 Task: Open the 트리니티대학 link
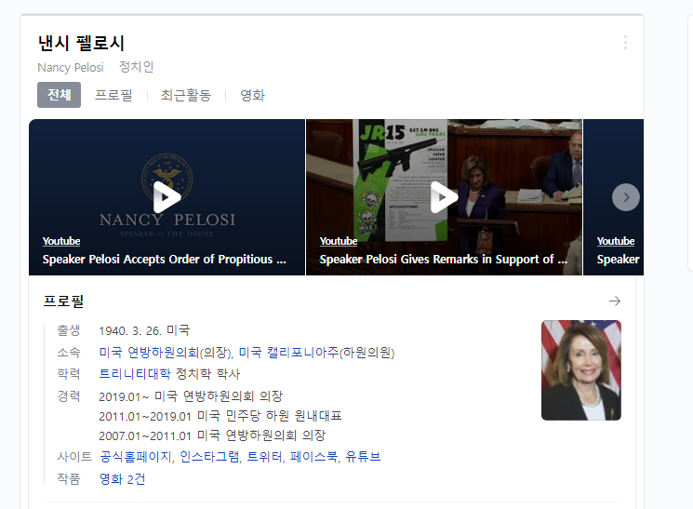[135, 374]
